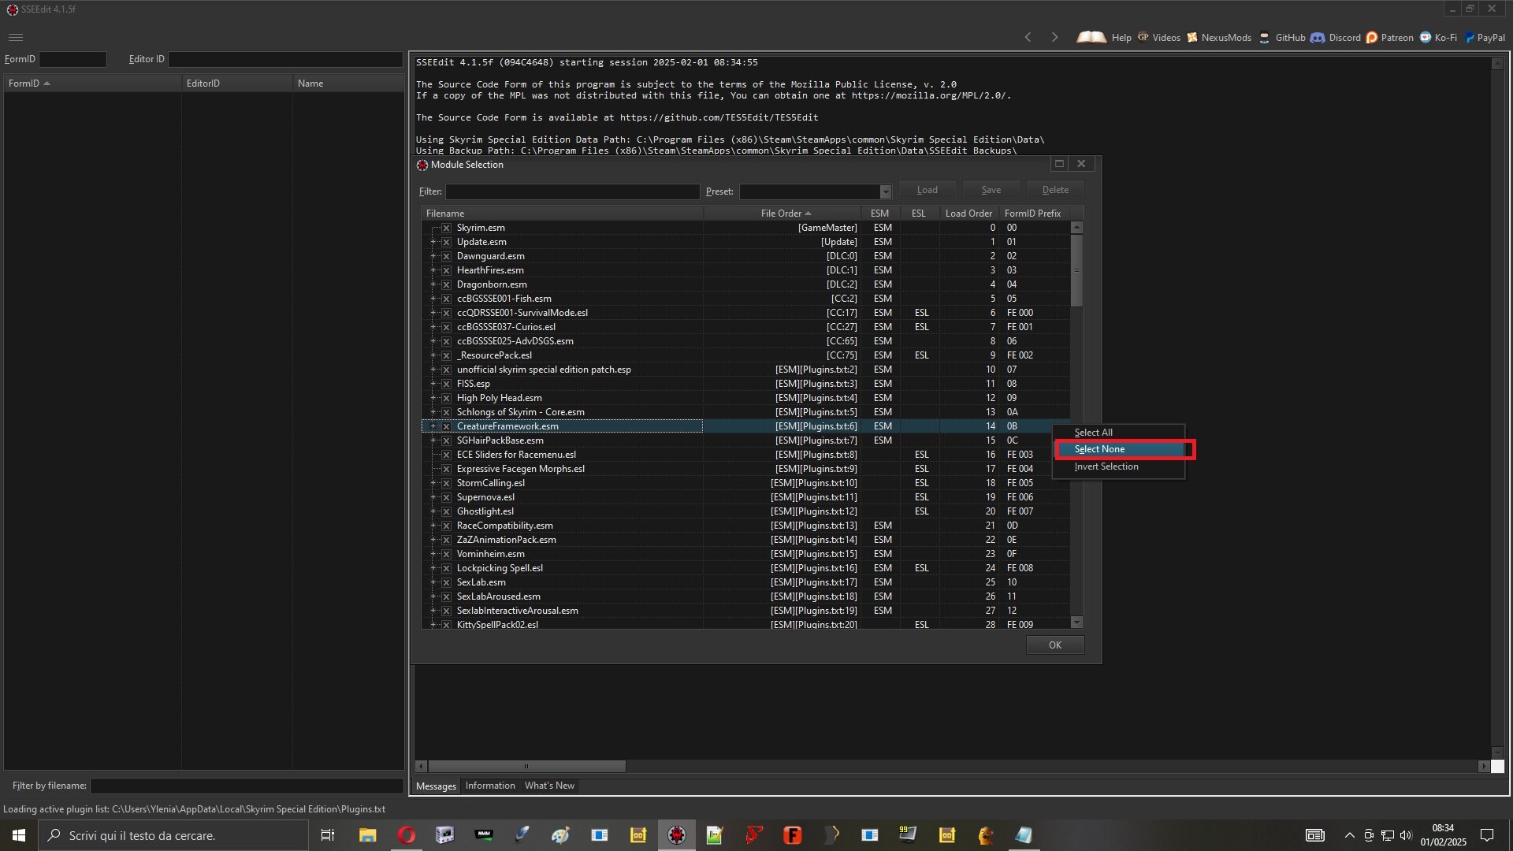Confirm module selection with OK
1513x851 pixels.
point(1055,645)
